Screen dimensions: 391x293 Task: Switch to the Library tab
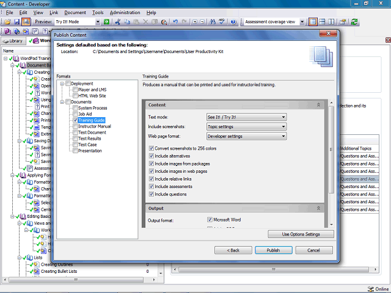point(13,41)
